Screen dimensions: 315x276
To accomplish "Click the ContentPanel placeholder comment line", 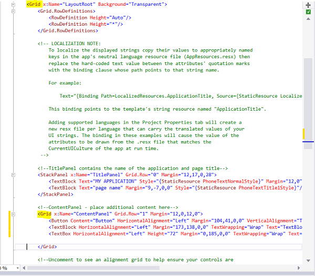I will pos(108,207).
